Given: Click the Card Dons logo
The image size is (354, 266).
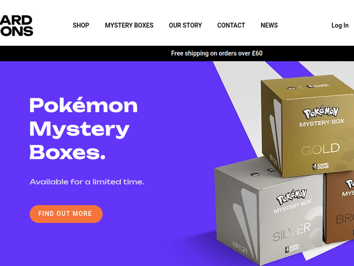Looking at the screenshot, I should click(x=16, y=26).
